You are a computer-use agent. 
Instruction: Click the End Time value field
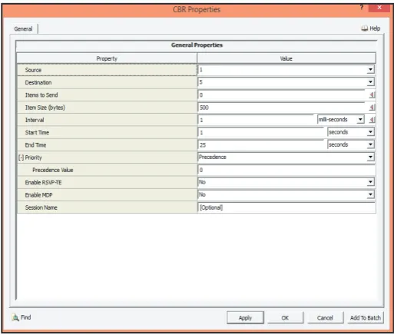(261, 145)
